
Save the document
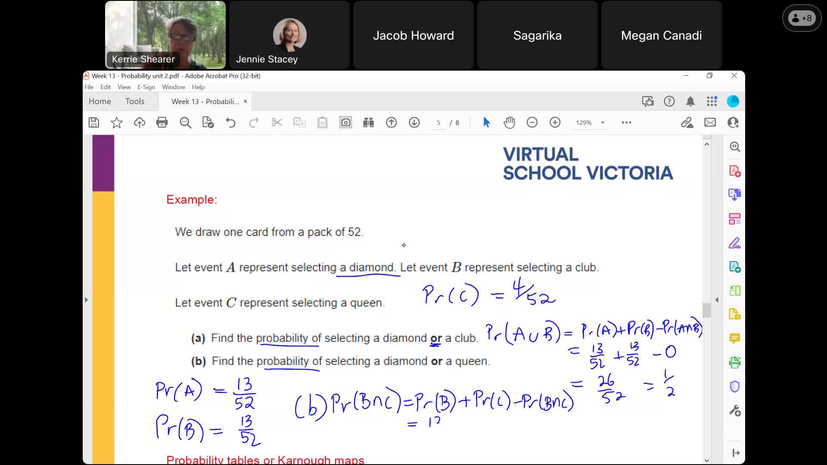point(93,122)
